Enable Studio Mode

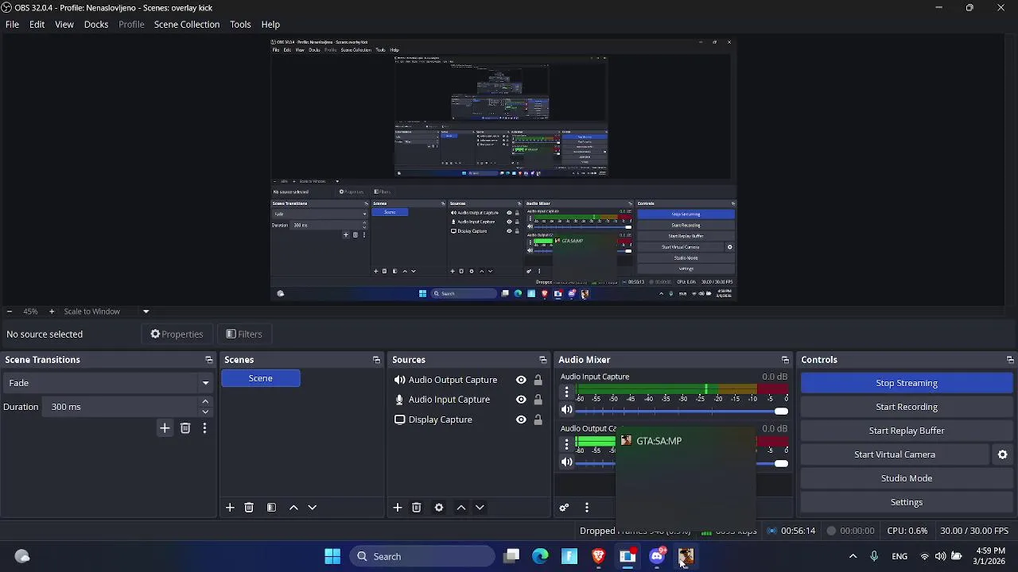(x=907, y=478)
